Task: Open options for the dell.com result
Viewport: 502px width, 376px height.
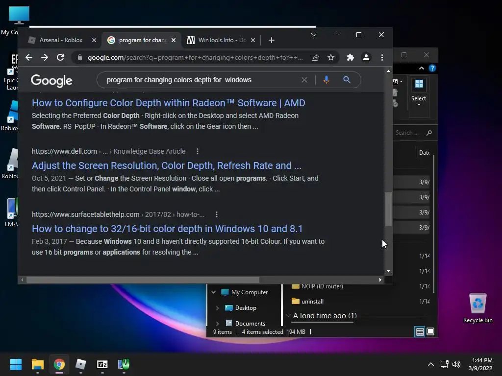Action: click(x=198, y=152)
